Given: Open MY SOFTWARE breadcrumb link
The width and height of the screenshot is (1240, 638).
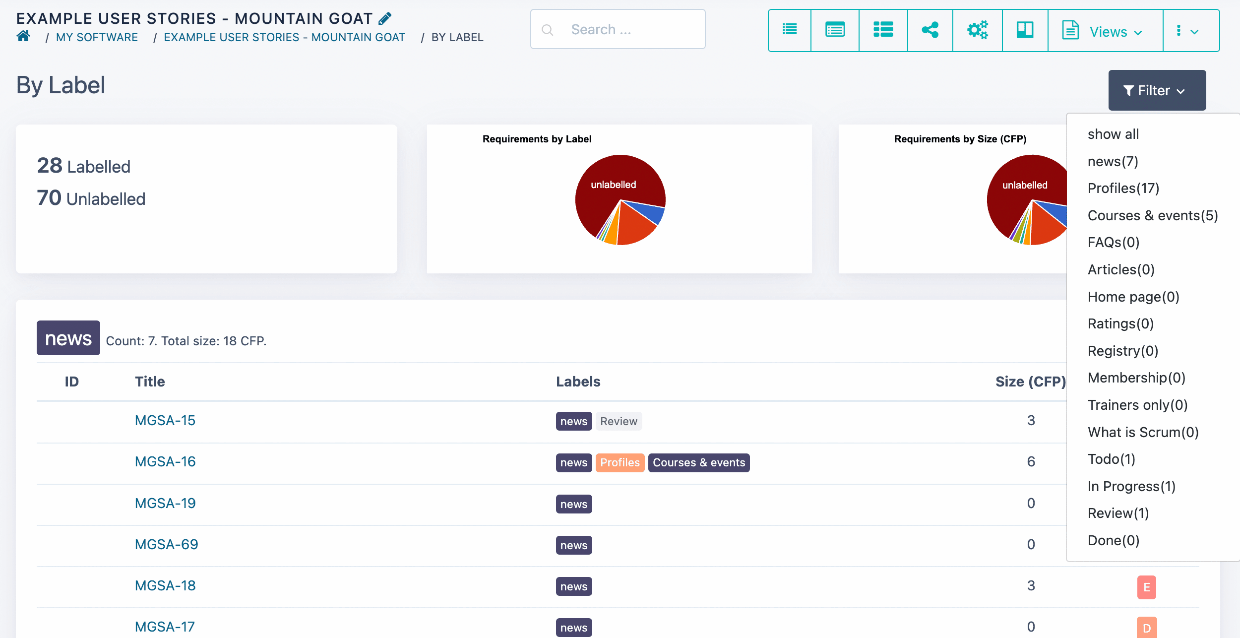Looking at the screenshot, I should (x=97, y=37).
